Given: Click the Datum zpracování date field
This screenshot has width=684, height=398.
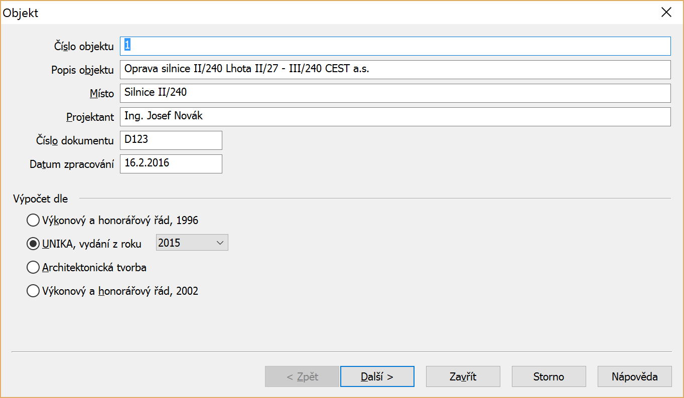Looking at the screenshot, I should 171,164.
